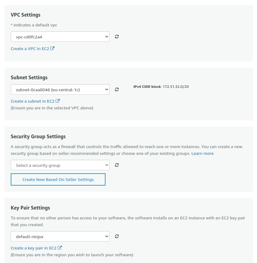The height and width of the screenshot is (263, 257).
Task: Open the Create a VPC in EC2 link
Action: 30,49
